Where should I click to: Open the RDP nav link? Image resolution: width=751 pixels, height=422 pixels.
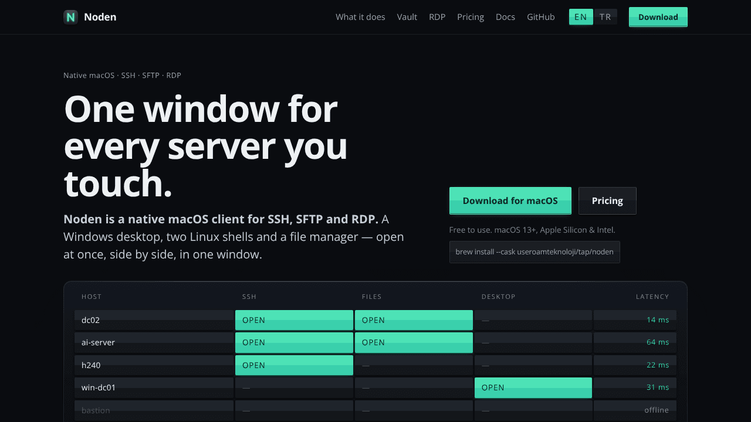point(437,17)
